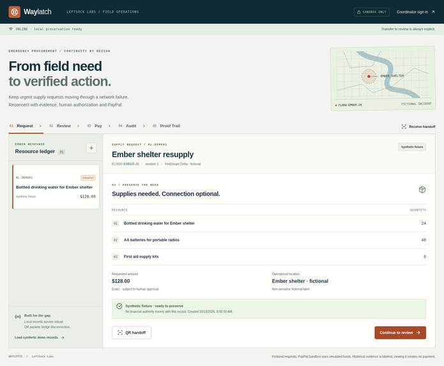Click Ember shelter · fictional location
444x366 pixels.
pyautogui.click(x=300, y=281)
